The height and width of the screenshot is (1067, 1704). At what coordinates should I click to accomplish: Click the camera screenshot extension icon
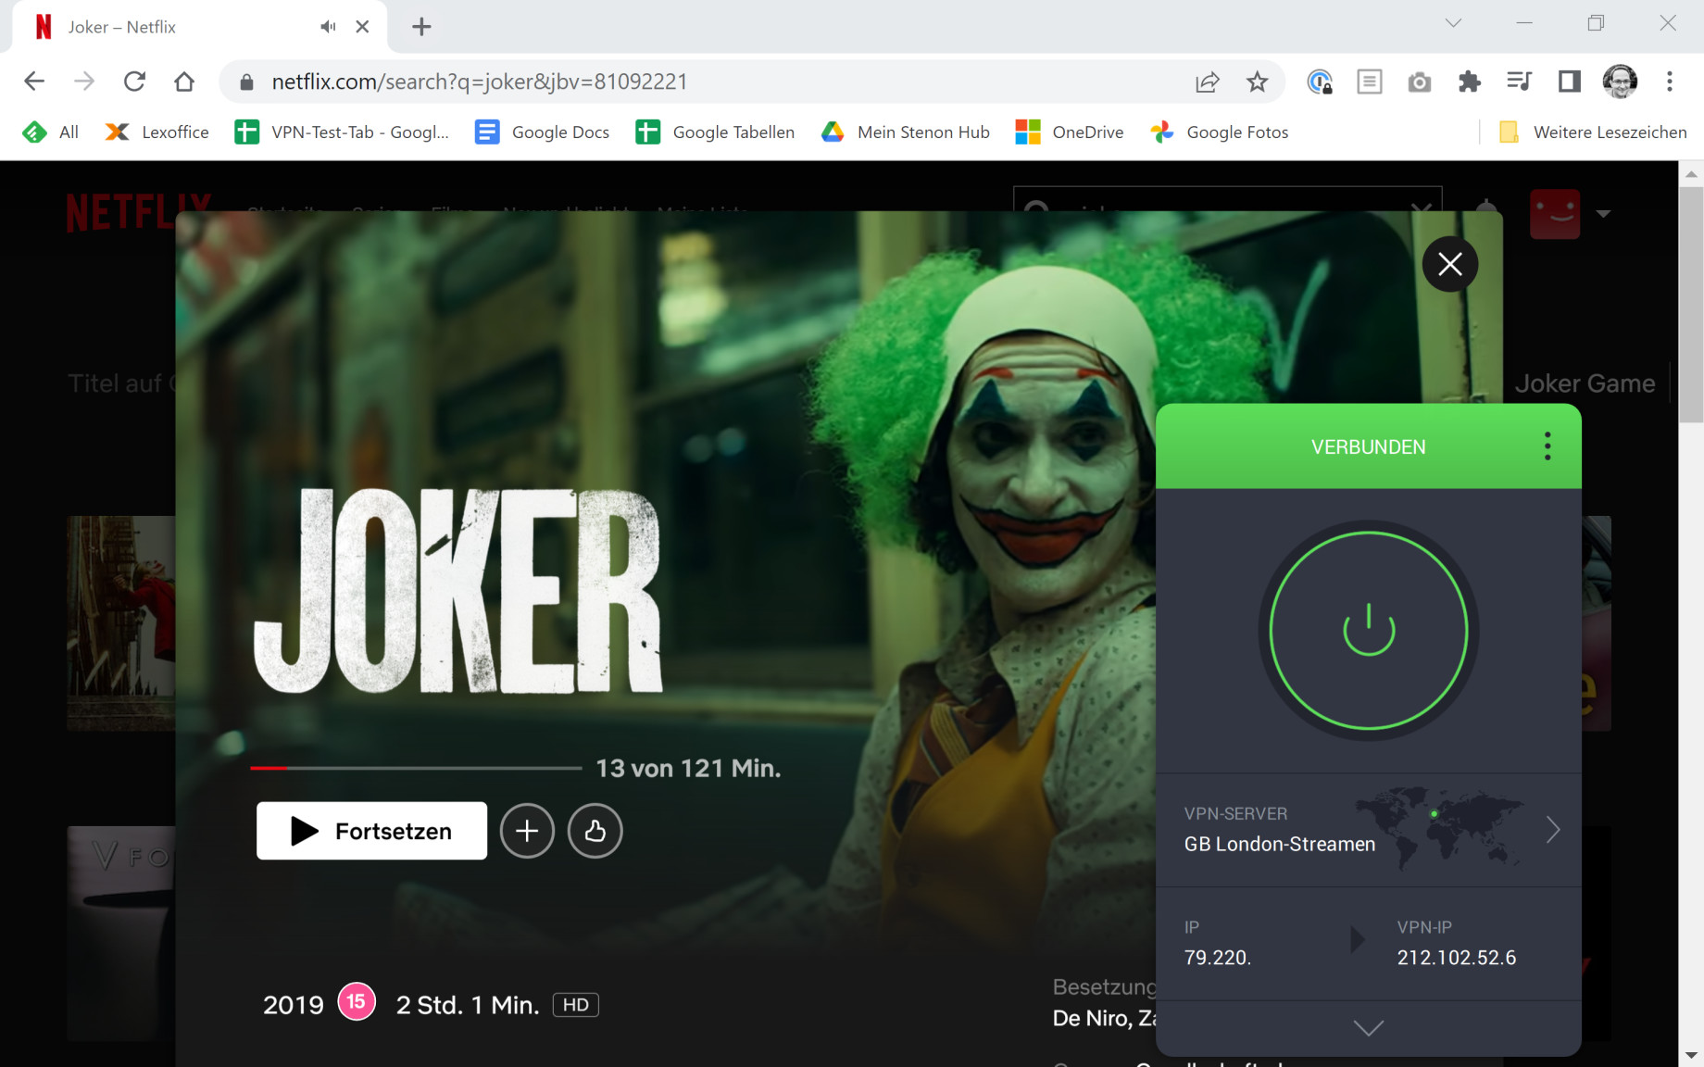[x=1420, y=82]
